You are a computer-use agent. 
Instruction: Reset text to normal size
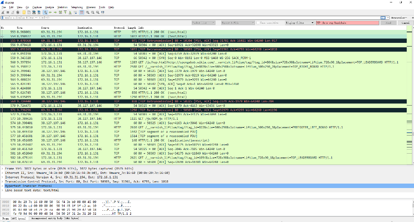pyautogui.click(x=98, y=13)
